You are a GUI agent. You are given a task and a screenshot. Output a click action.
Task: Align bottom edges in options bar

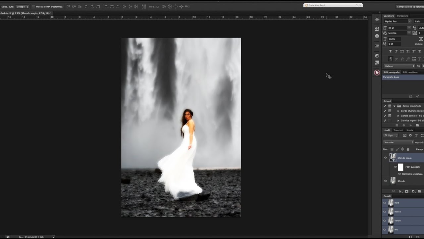[80, 6]
